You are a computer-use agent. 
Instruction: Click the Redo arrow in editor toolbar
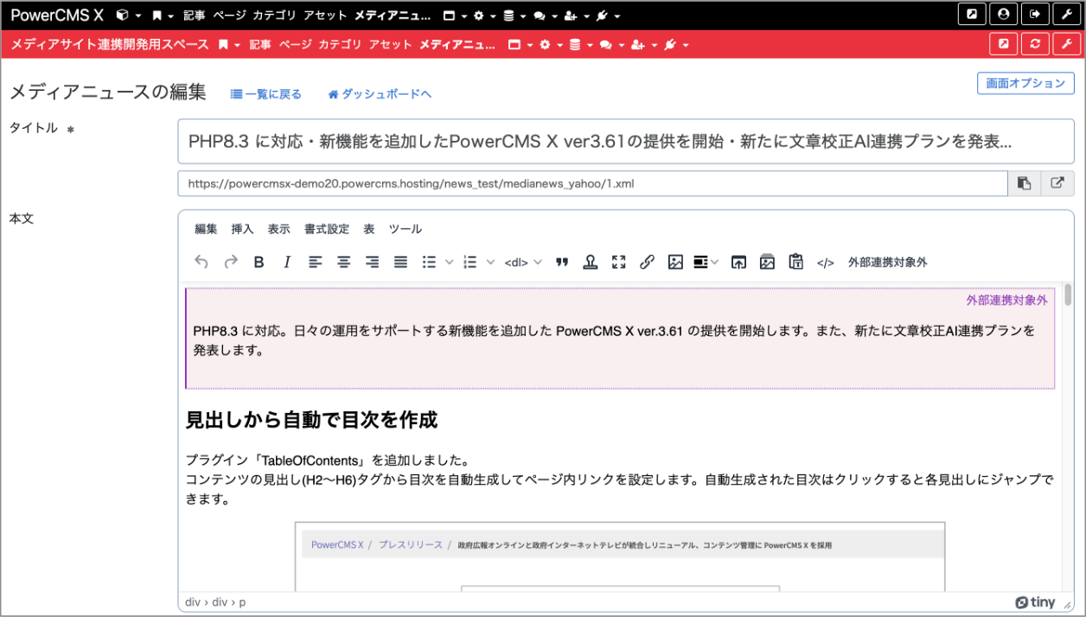231,262
